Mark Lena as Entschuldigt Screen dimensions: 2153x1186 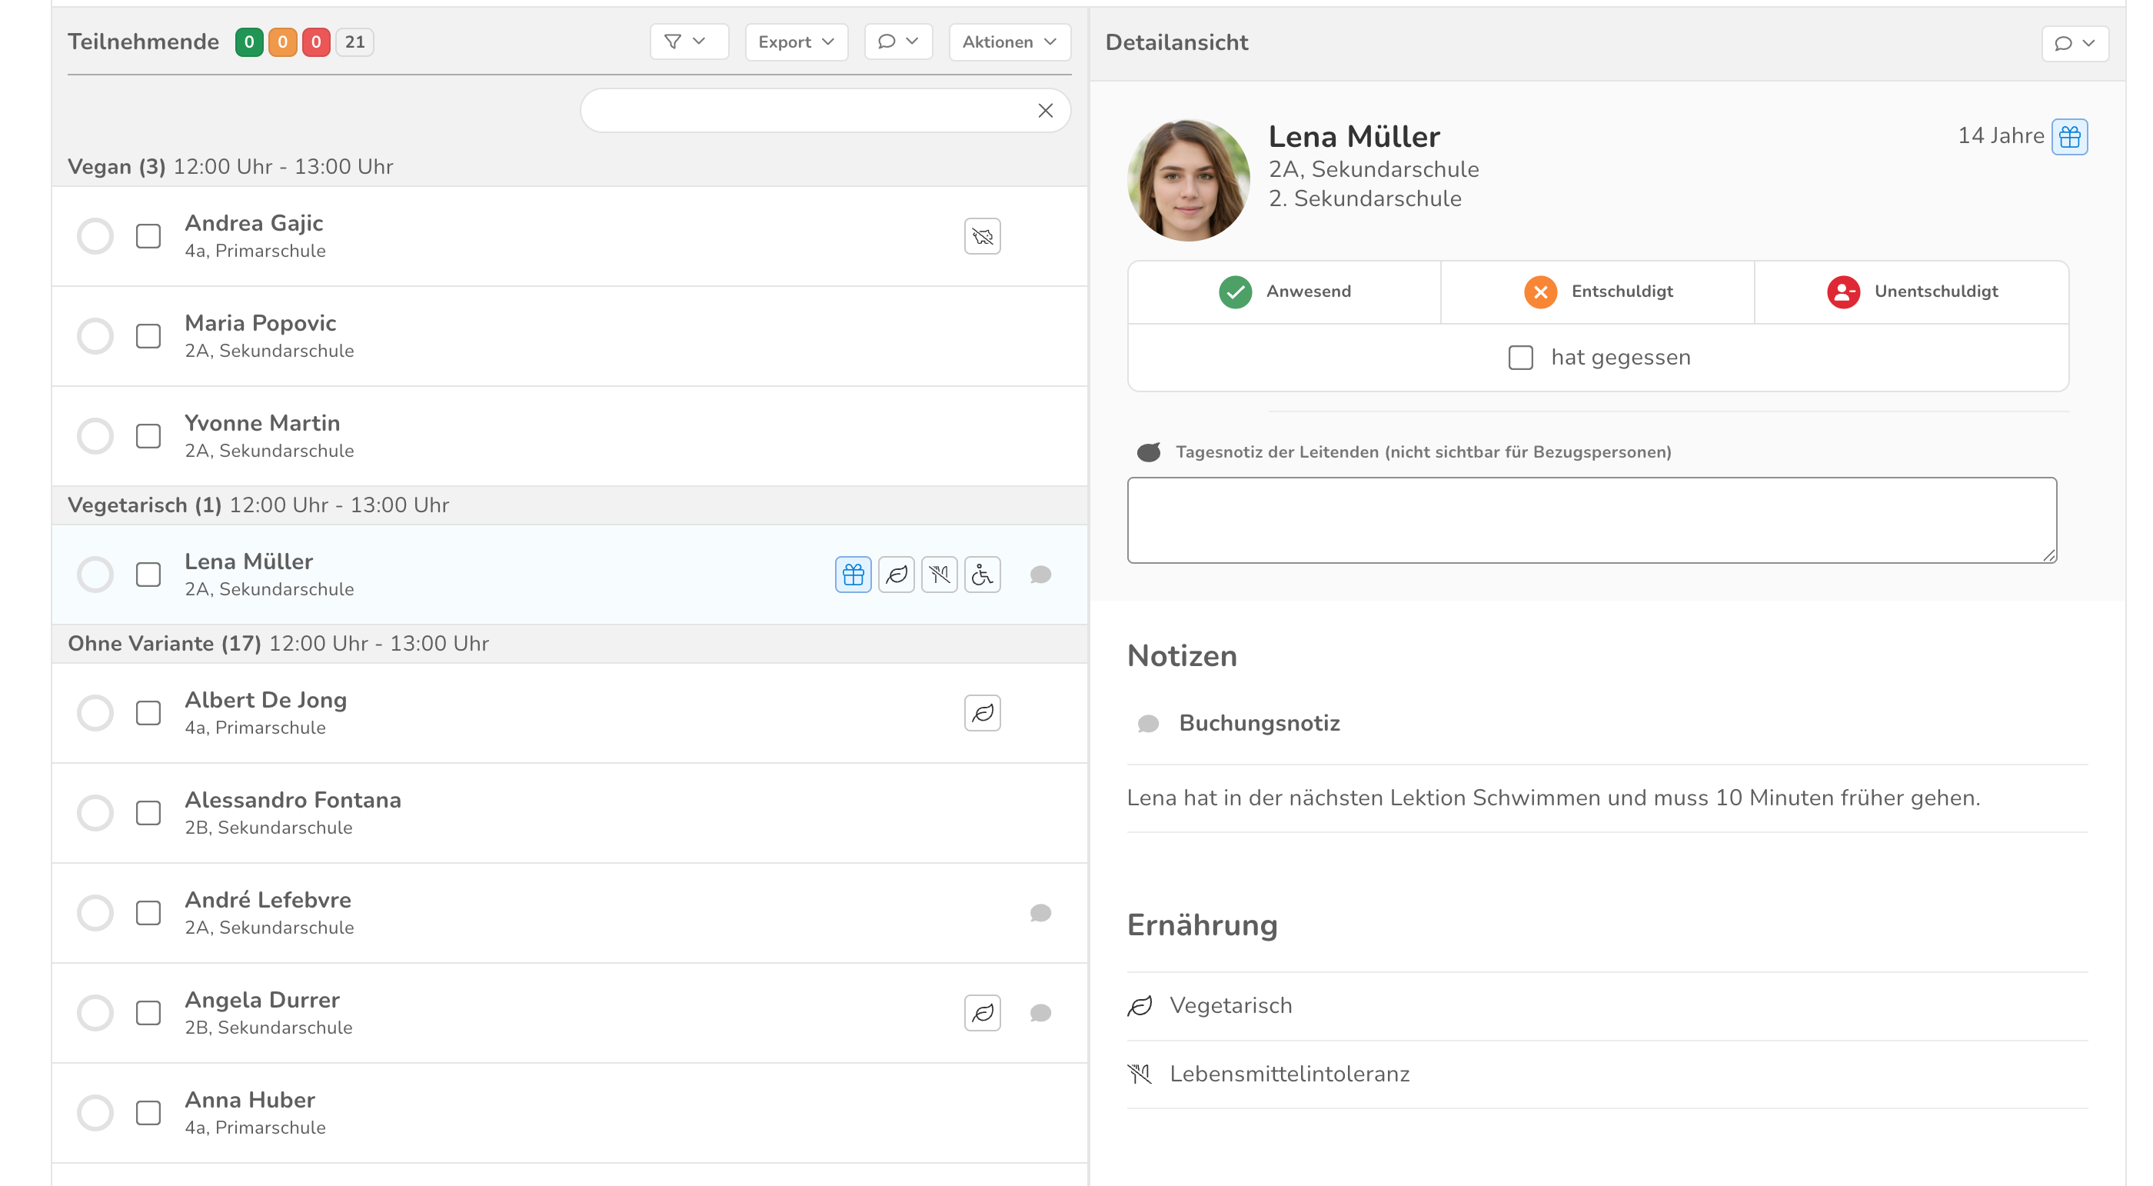point(1597,292)
